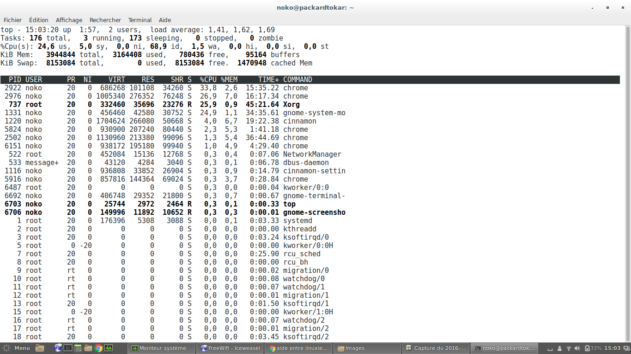Viewport: 631px width, 354px height.
Task: Open a terminal from the panel launcher icon
Action: pos(68,348)
